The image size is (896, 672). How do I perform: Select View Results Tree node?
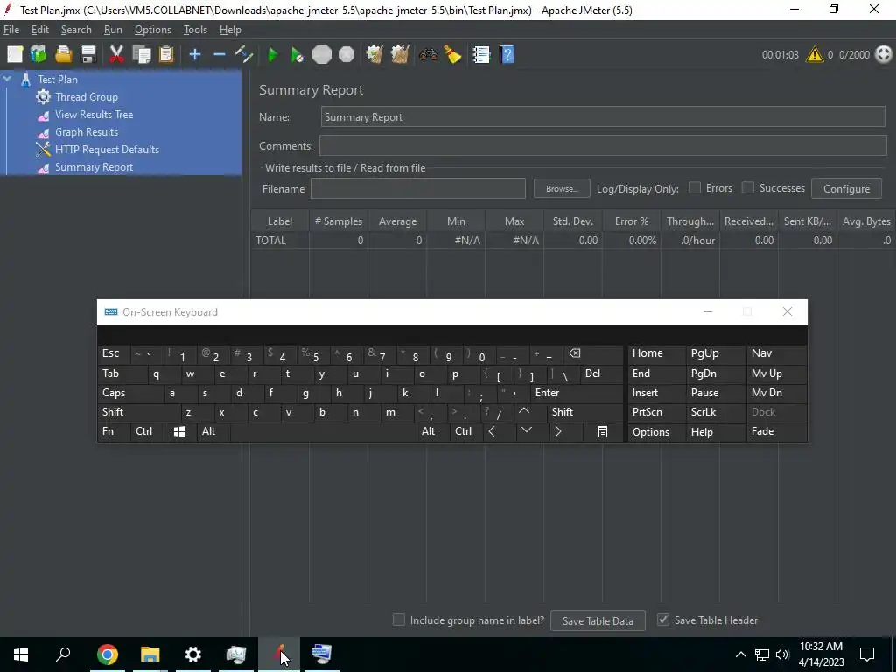click(x=94, y=115)
